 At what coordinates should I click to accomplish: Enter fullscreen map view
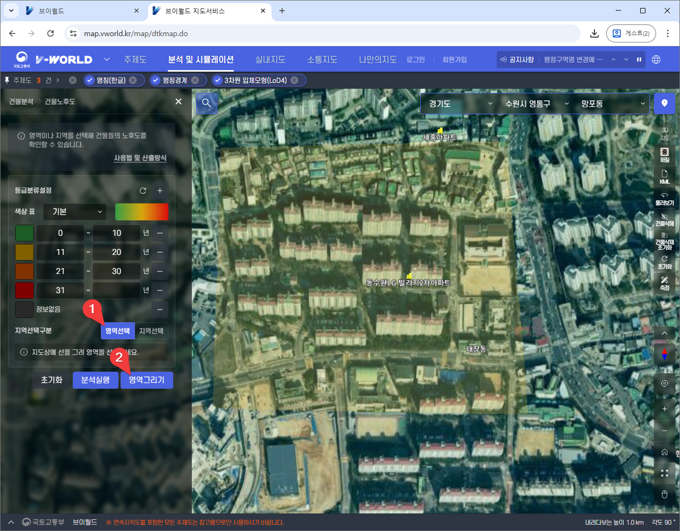pyautogui.click(x=665, y=473)
